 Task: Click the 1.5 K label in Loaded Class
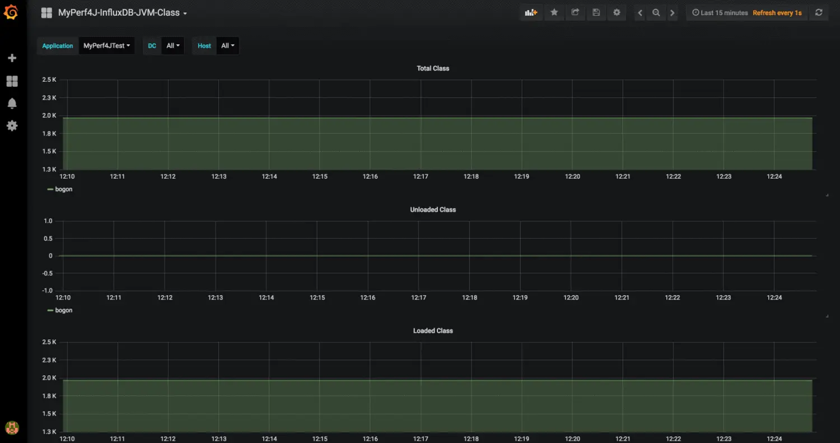point(49,414)
